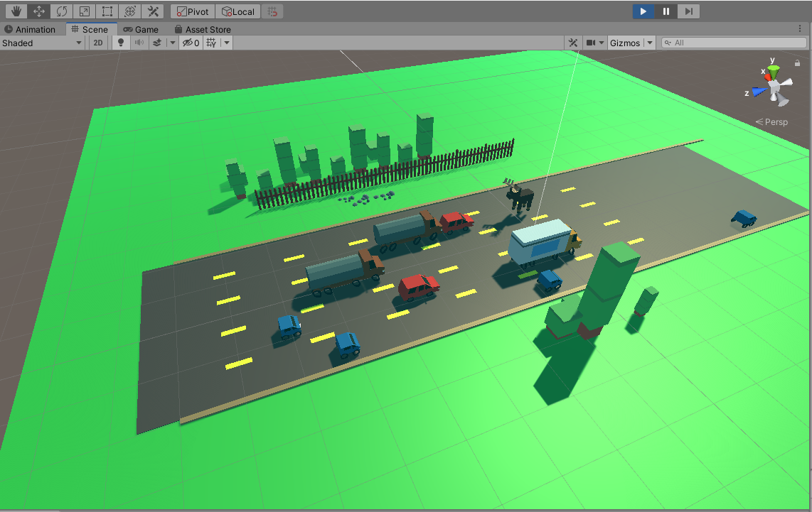Select the rock pile near fence
This screenshot has width=812, height=512.
tap(367, 199)
